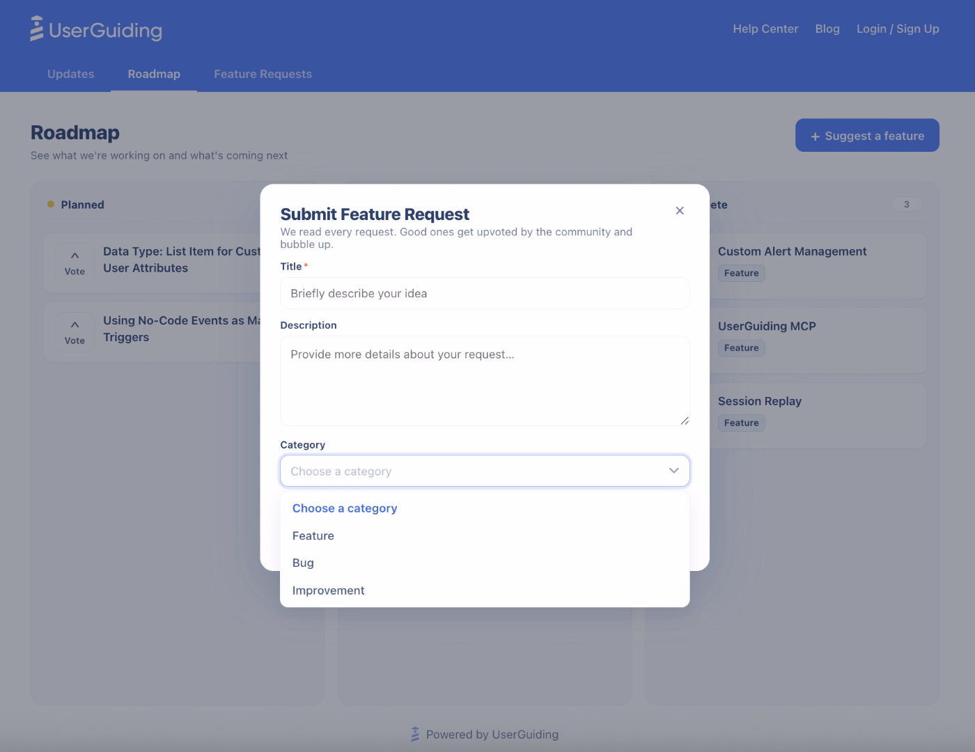The height and width of the screenshot is (752, 975).
Task: Open the Session Replay card
Action: (x=818, y=415)
